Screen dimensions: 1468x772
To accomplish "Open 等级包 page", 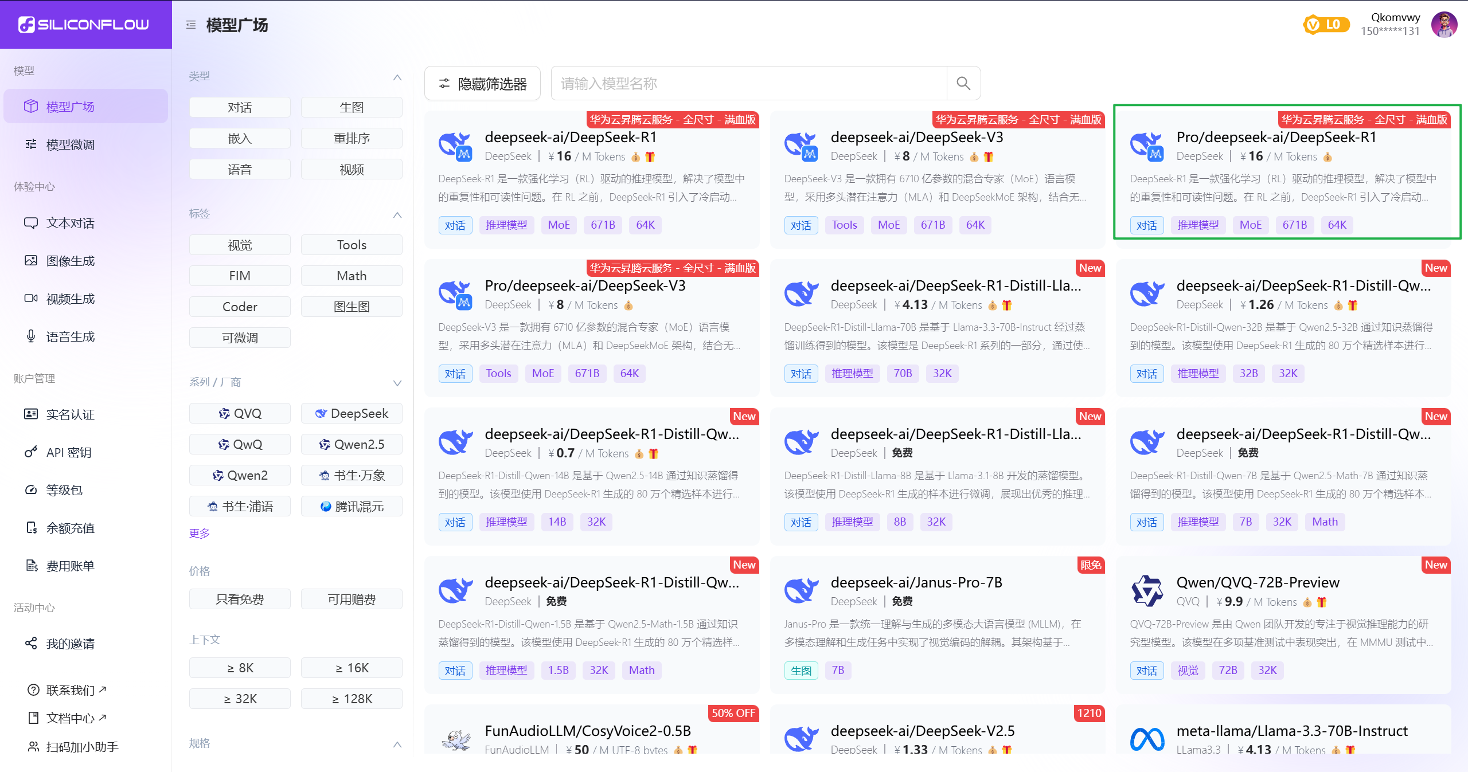I will point(85,490).
